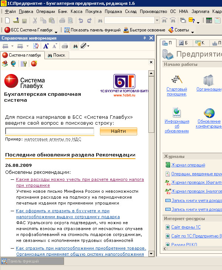The width and height of the screenshot is (222, 270).
Task: Click the Cut scissors icon
Action: coord(35,20)
